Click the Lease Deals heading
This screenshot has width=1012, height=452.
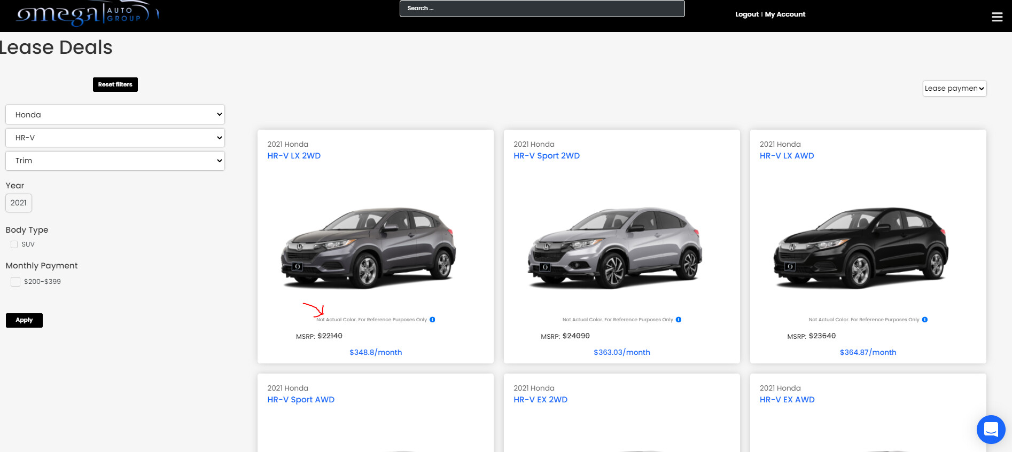pos(56,47)
